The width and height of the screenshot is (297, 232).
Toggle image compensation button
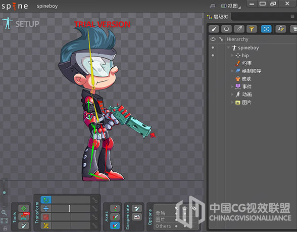(x=137, y=217)
